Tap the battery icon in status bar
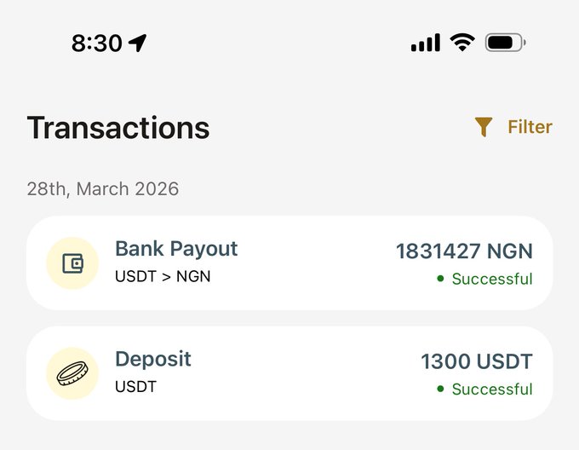This screenshot has width=579, height=450. click(x=505, y=42)
